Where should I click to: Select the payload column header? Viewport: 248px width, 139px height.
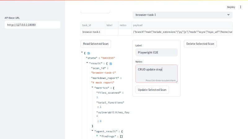[182, 25]
